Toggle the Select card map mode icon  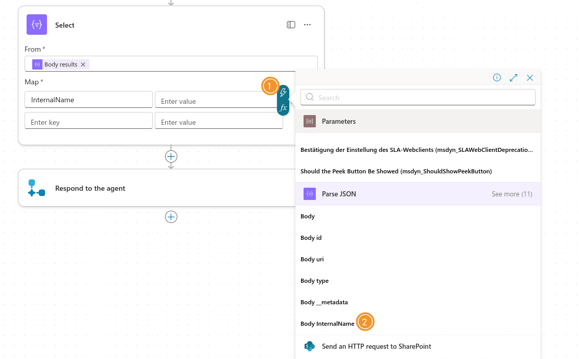coord(291,25)
